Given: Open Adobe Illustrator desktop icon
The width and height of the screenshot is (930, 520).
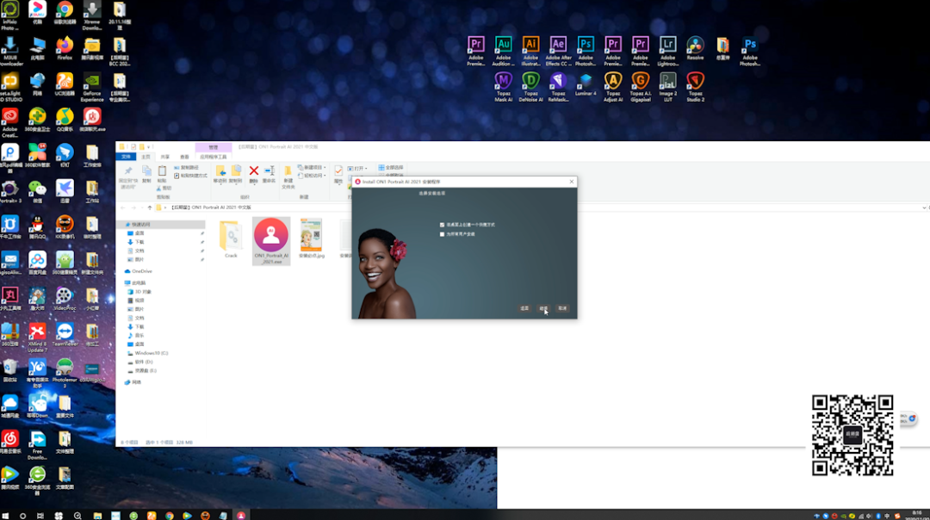Looking at the screenshot, I should pyautogui.click(x=530, y=51).
